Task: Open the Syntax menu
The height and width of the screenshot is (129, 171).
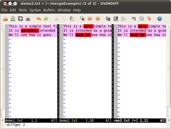Action: click(x=35, y=10)
